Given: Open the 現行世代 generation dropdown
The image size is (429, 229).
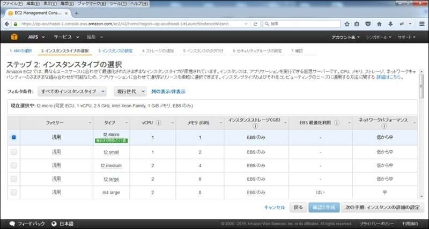Looking at the screenshot, I should 130,92.
